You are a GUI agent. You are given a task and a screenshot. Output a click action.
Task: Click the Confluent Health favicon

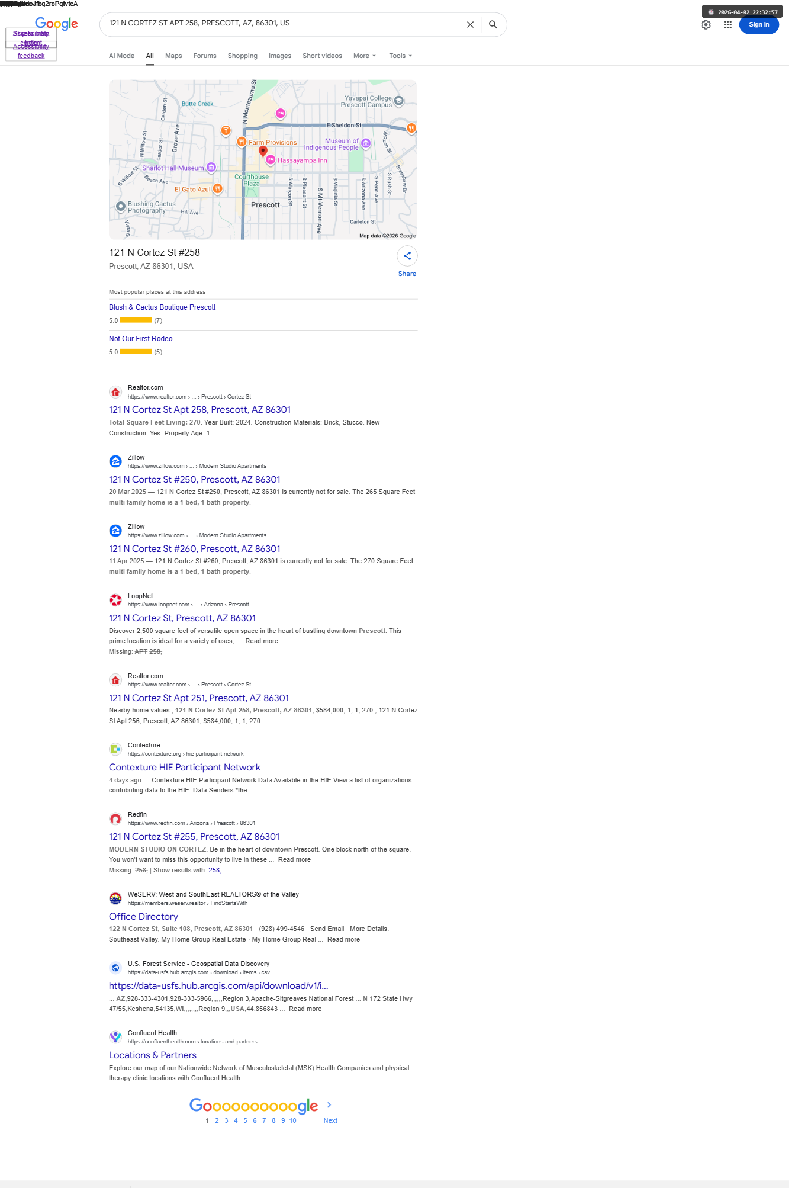click(115, 1037)
